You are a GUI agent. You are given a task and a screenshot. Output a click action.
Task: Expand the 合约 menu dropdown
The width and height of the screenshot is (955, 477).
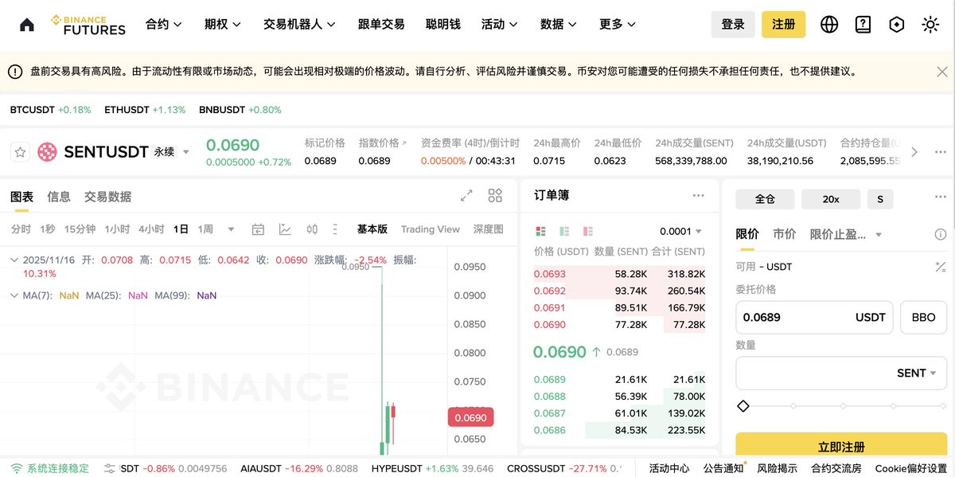tap(164, 25)
